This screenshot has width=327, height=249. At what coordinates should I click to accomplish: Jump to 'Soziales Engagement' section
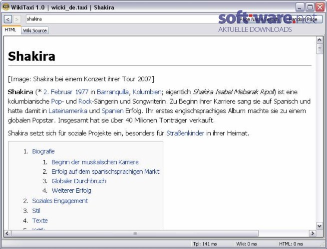tap(60, 201)
